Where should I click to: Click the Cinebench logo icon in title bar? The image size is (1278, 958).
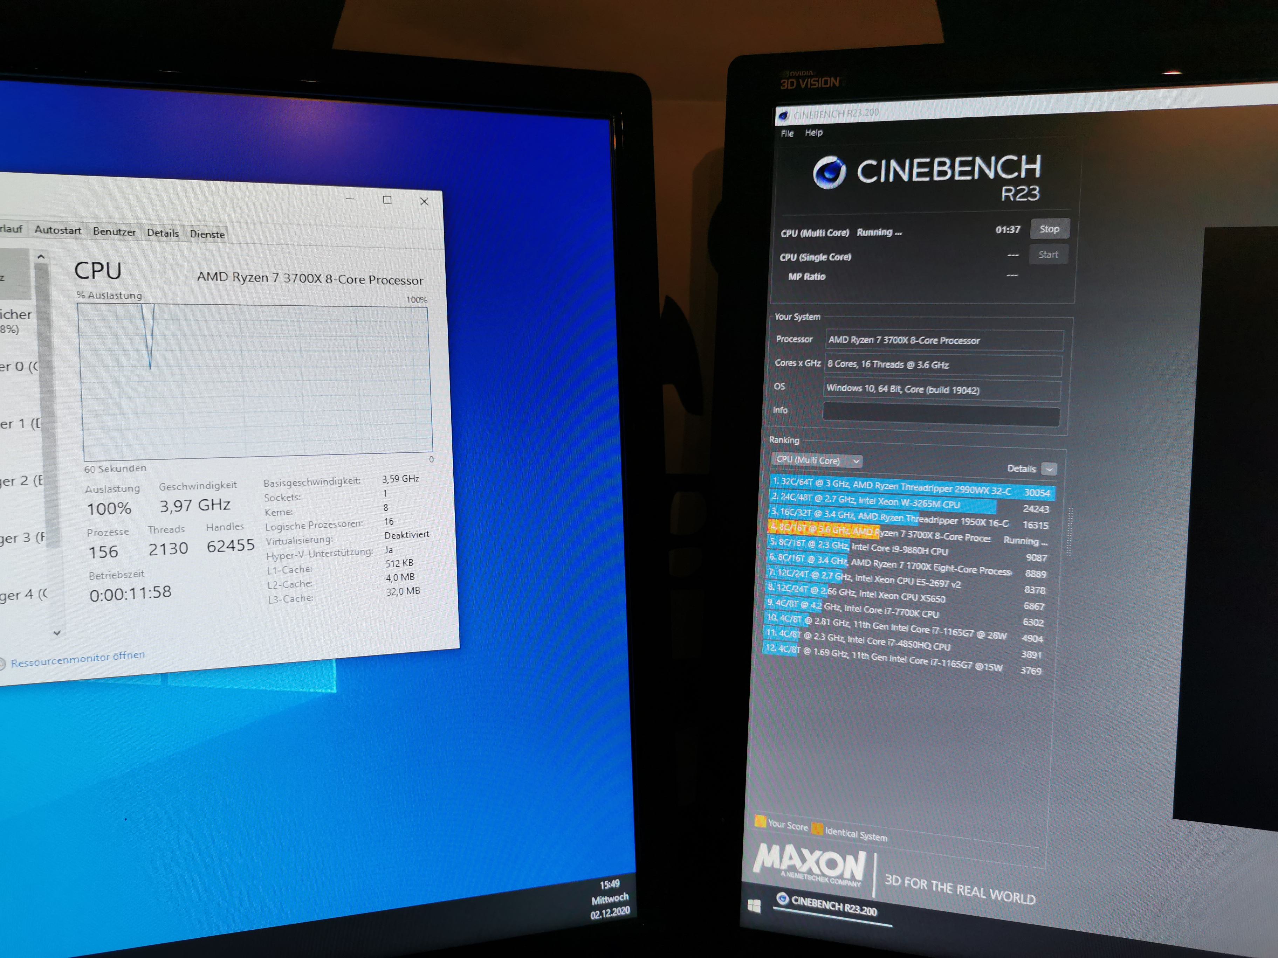[783, 116]
